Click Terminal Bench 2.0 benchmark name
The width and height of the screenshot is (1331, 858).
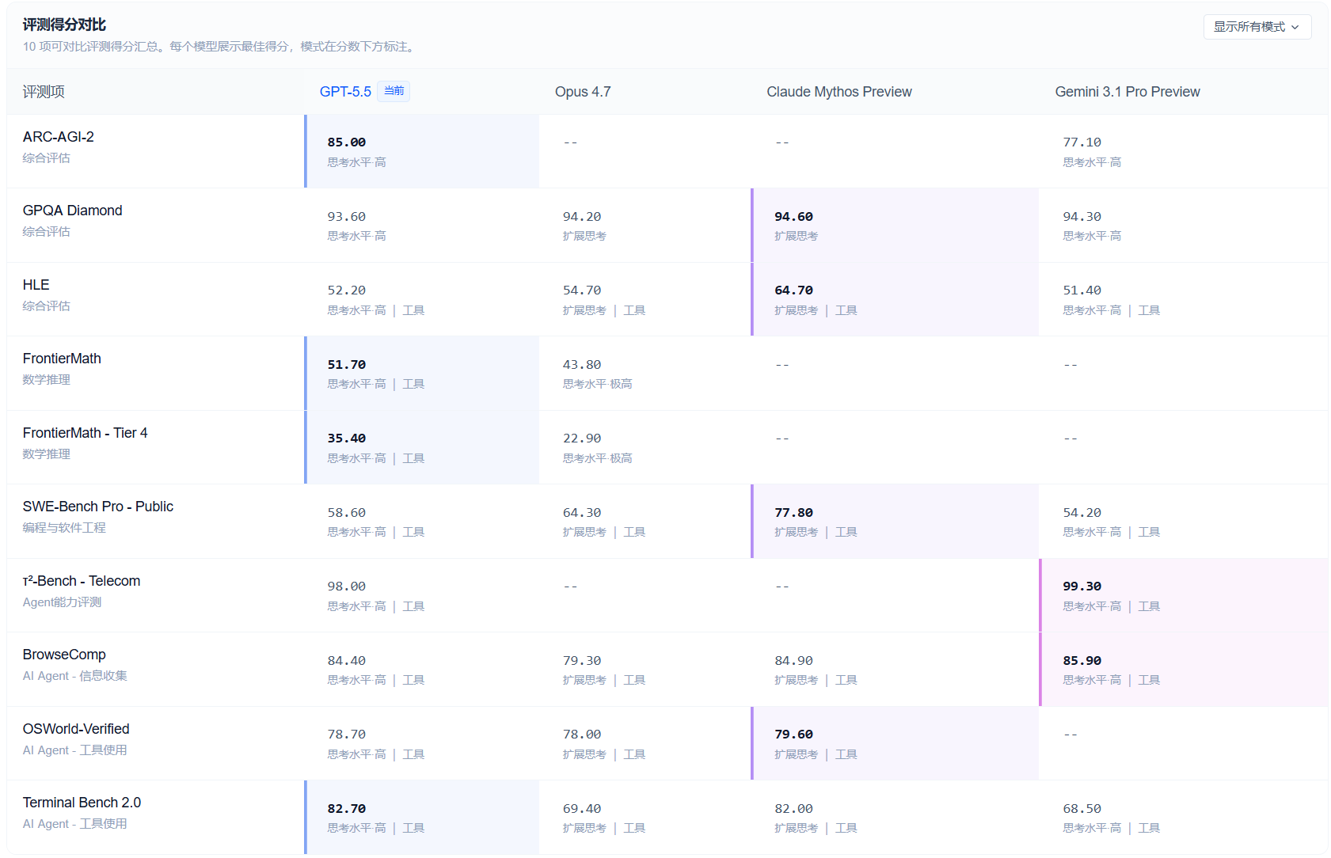pos(82,803)
